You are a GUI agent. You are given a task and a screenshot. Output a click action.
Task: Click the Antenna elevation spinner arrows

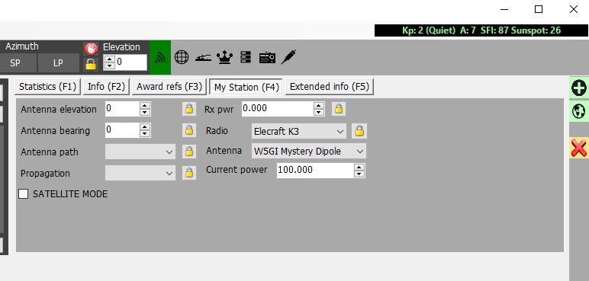tap(145, 109)
